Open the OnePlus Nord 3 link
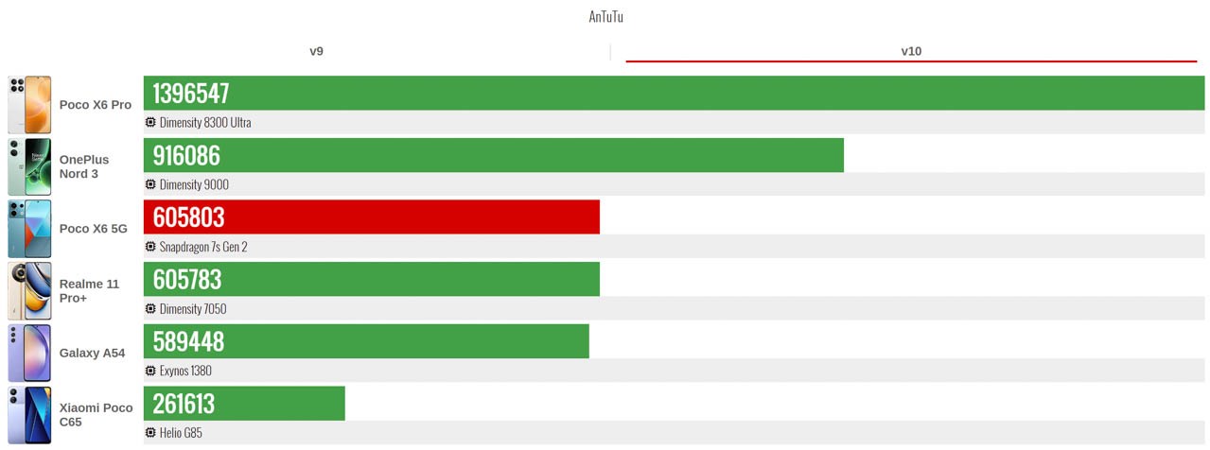The height and width of the screenshot is (450, 1210). [x=84, y=166]
